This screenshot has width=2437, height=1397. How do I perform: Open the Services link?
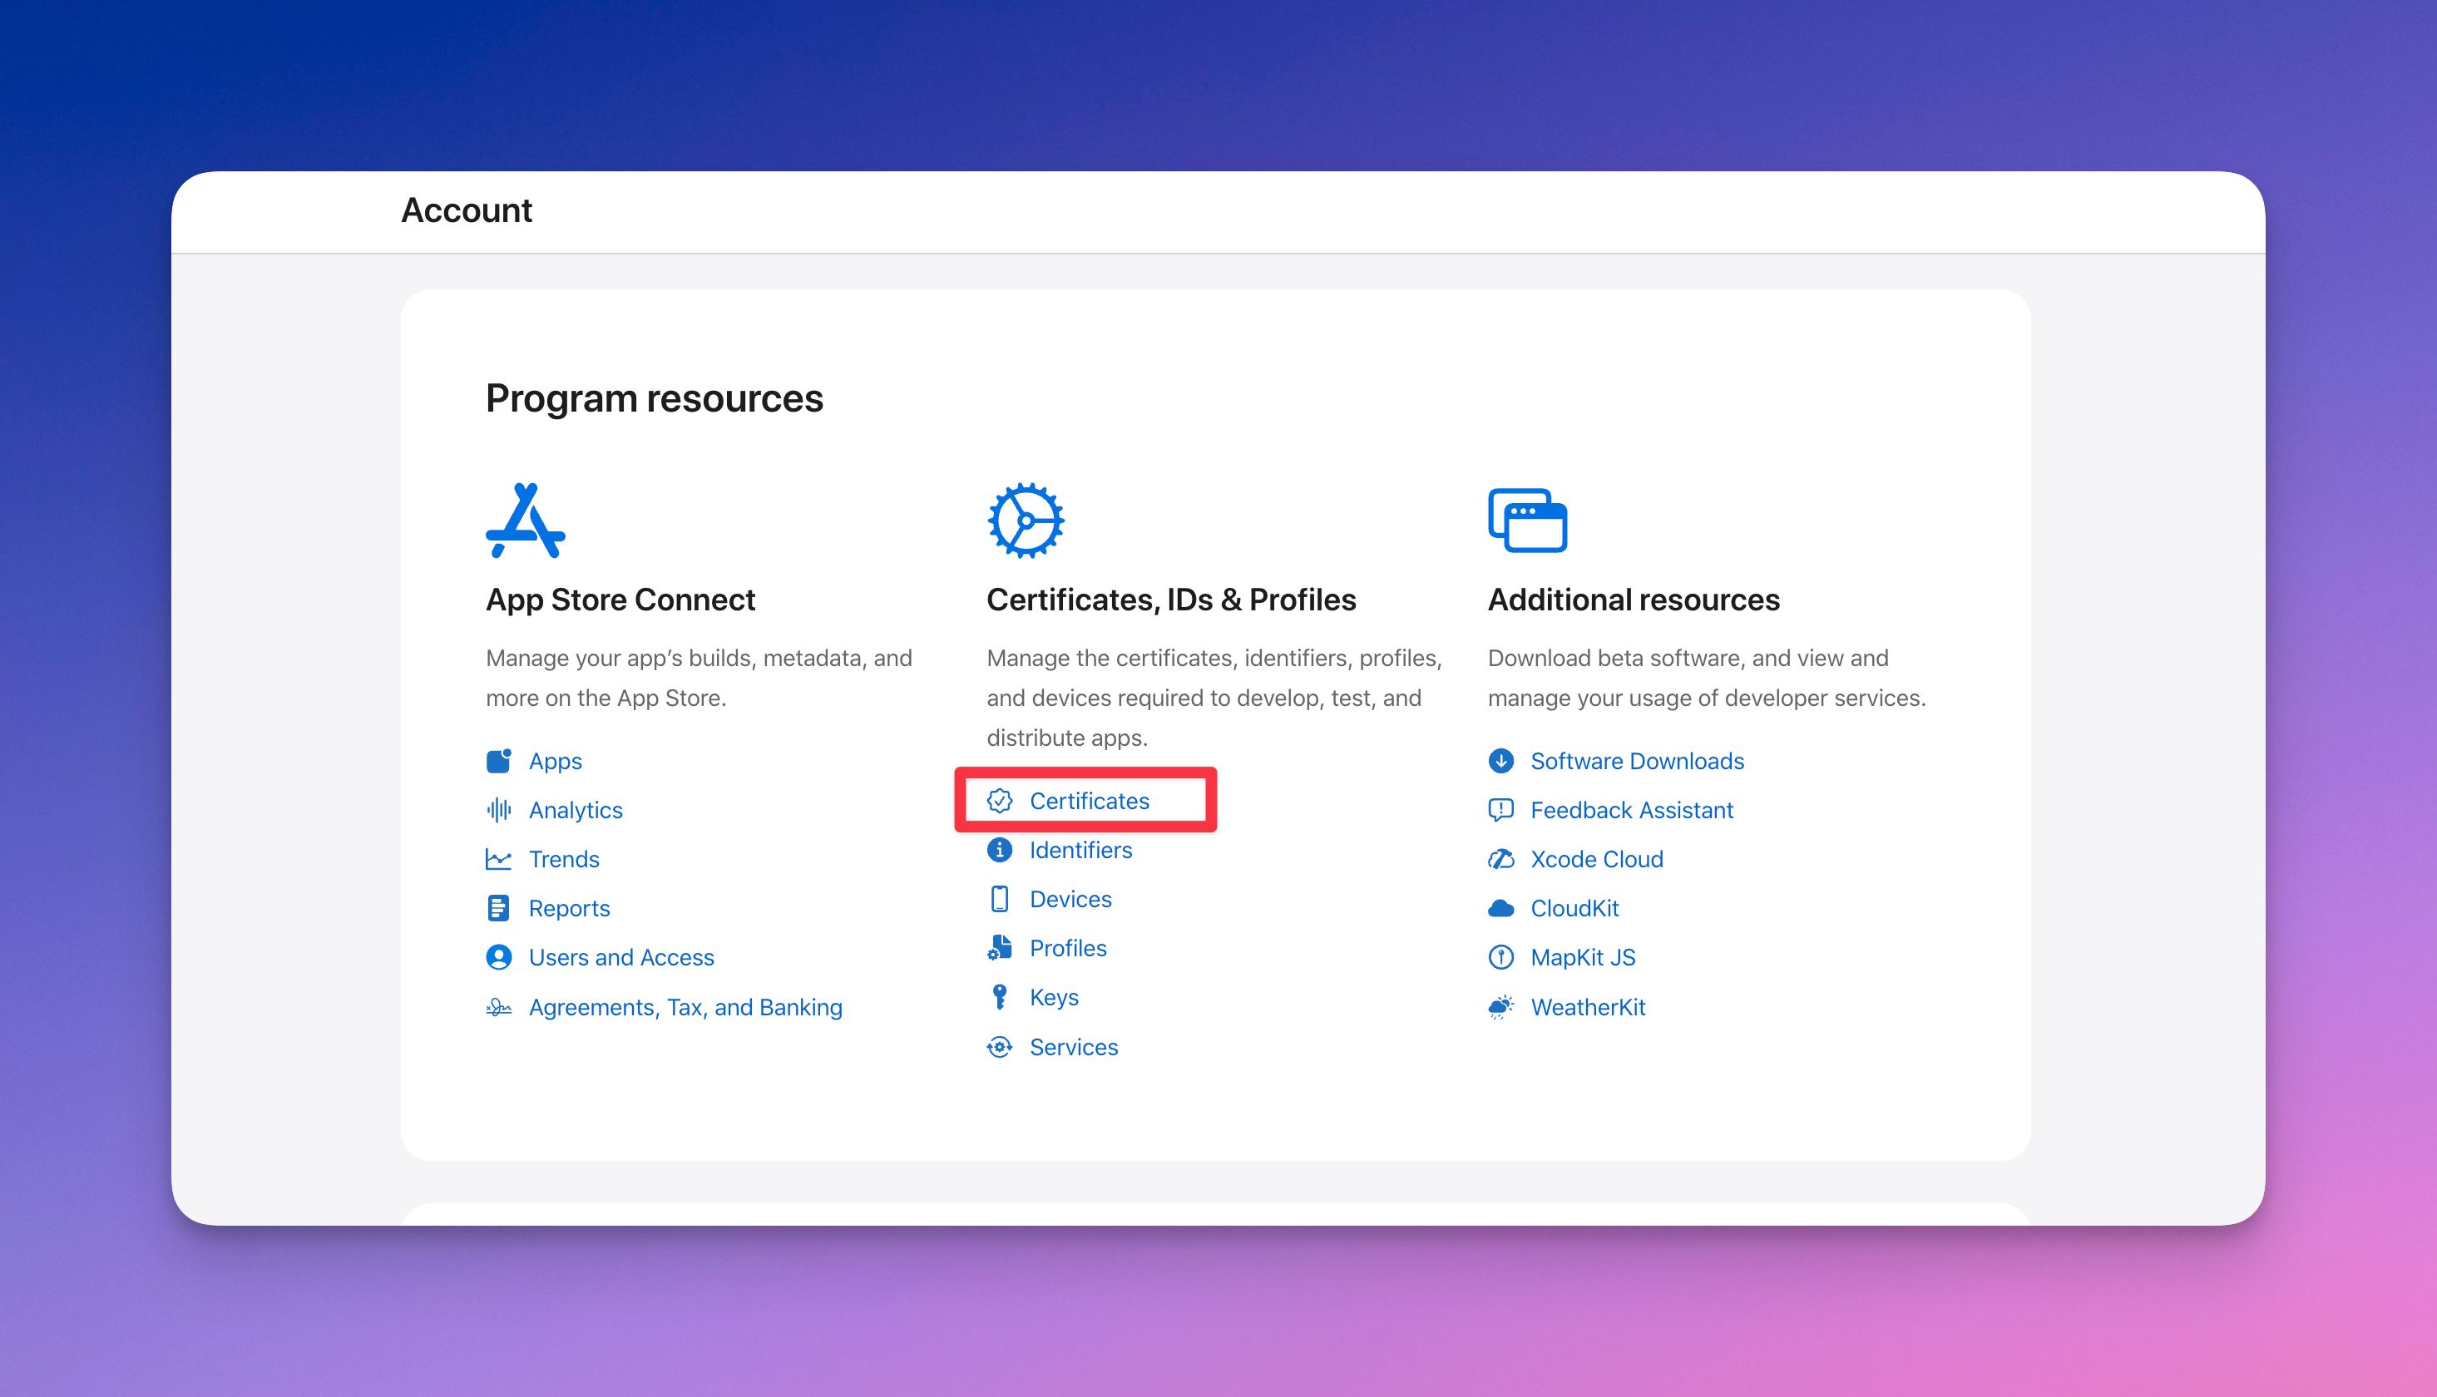click(1073, 1047)
